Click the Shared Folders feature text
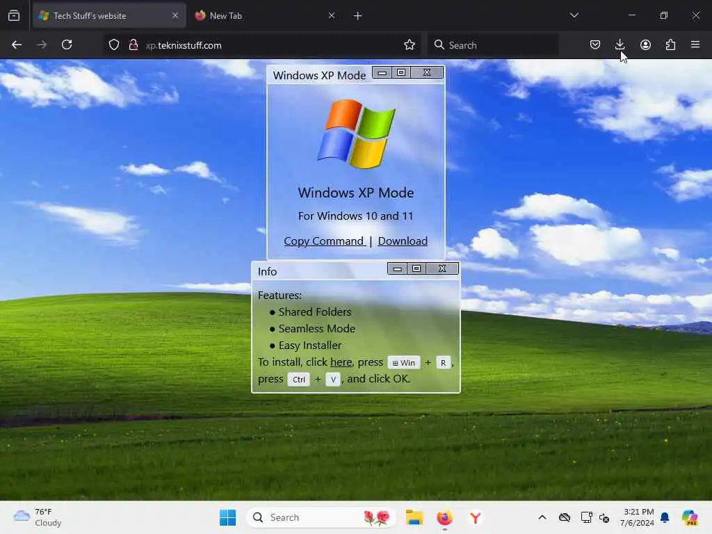The image size is (712, 534). 315,312
